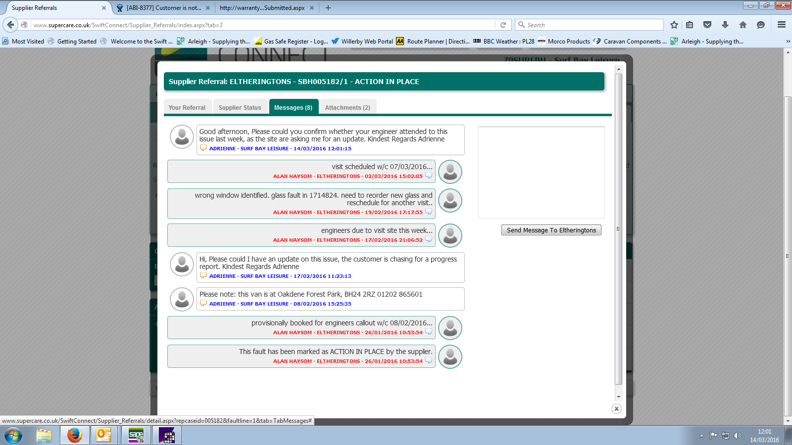Open the Gas Safe Register bookmark

[292, 42]
